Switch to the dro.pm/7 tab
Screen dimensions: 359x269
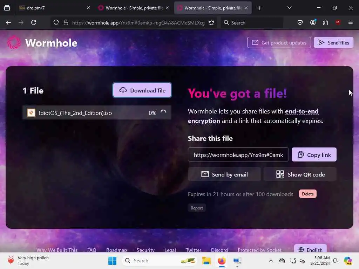(x=54, y=8)
